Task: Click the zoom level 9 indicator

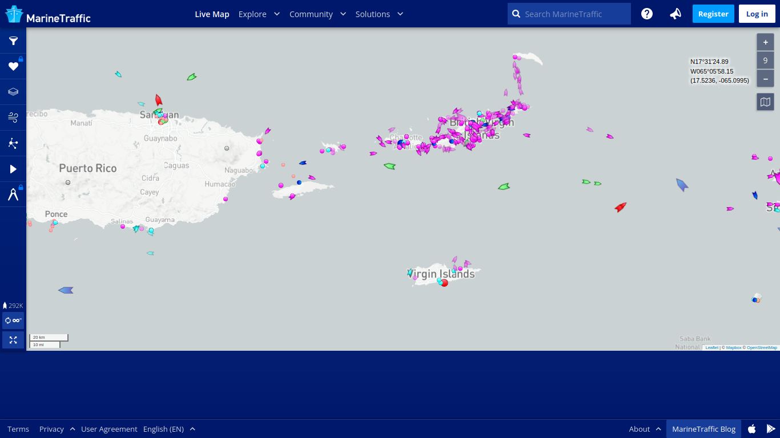Action: pos(765,60)
